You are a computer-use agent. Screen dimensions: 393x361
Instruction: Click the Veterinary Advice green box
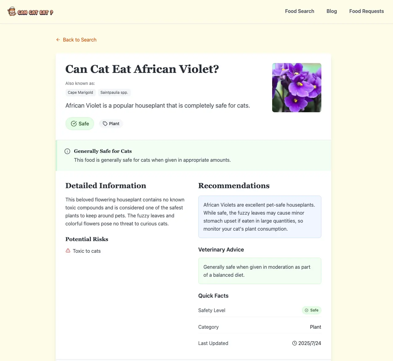[x=260, y=271]
